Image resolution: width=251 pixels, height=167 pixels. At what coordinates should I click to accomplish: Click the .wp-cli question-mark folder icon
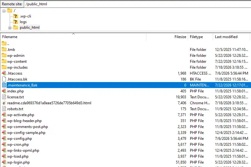[16, 16]
